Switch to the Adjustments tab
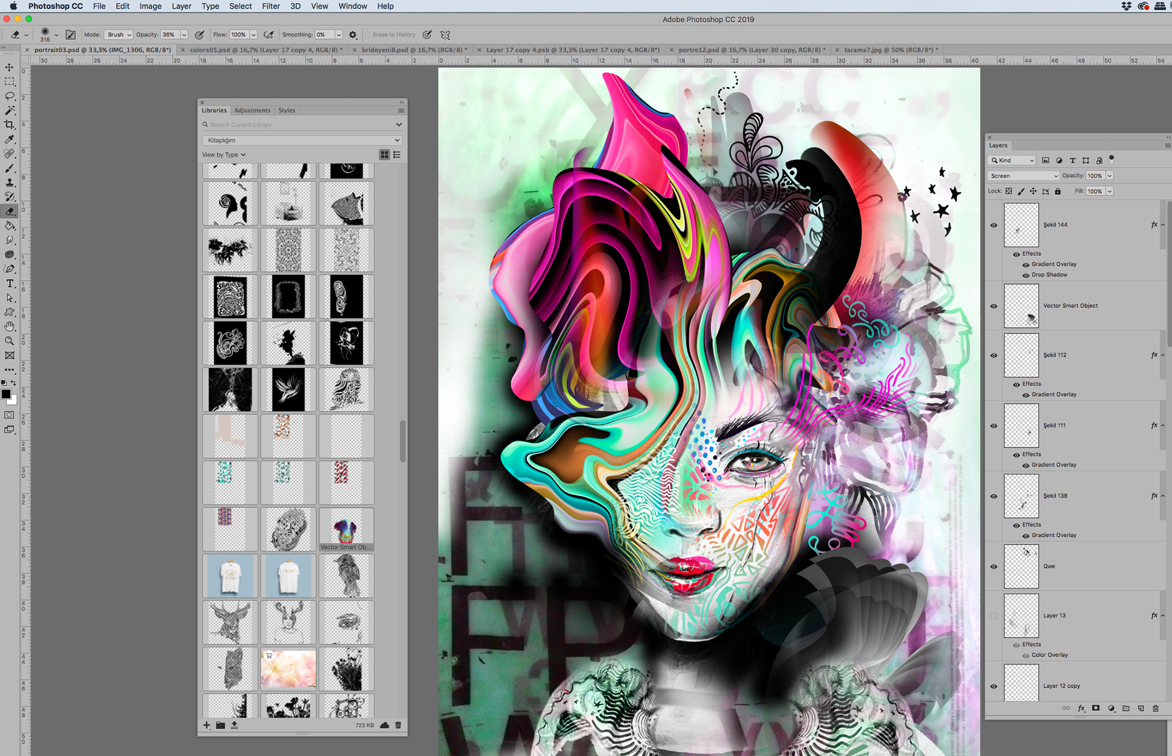The width and height of the screenshot is (1172, 756). [x=252, y=111]
